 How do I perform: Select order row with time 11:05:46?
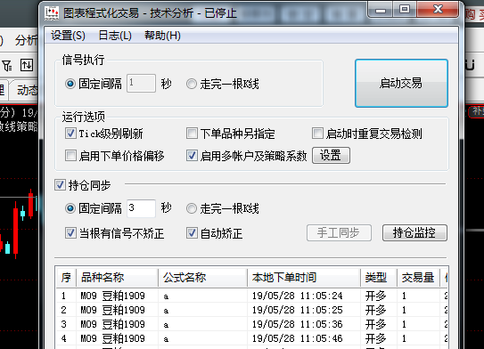[x=252, y=338]
